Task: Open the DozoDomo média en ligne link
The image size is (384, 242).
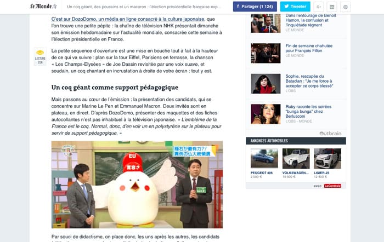Action: (x=128, y=19)
